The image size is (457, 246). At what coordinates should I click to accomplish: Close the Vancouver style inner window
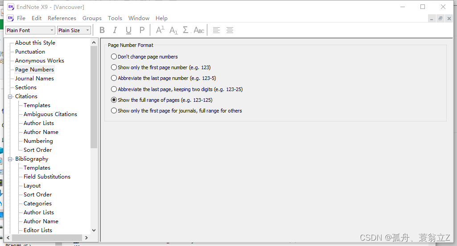(449, 18)
